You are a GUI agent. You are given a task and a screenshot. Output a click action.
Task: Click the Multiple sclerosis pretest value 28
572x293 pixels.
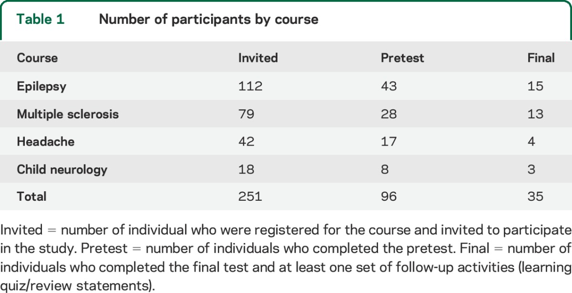389,114
